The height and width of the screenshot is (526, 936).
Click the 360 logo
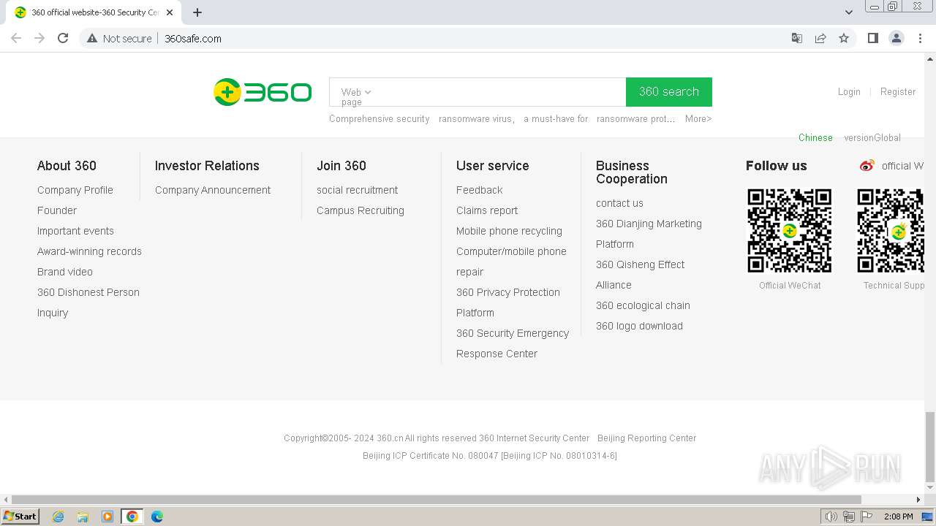click(x=263, y=92)
